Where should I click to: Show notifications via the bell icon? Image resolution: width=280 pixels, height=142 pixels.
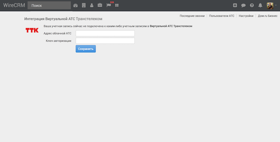click(260, 5)
